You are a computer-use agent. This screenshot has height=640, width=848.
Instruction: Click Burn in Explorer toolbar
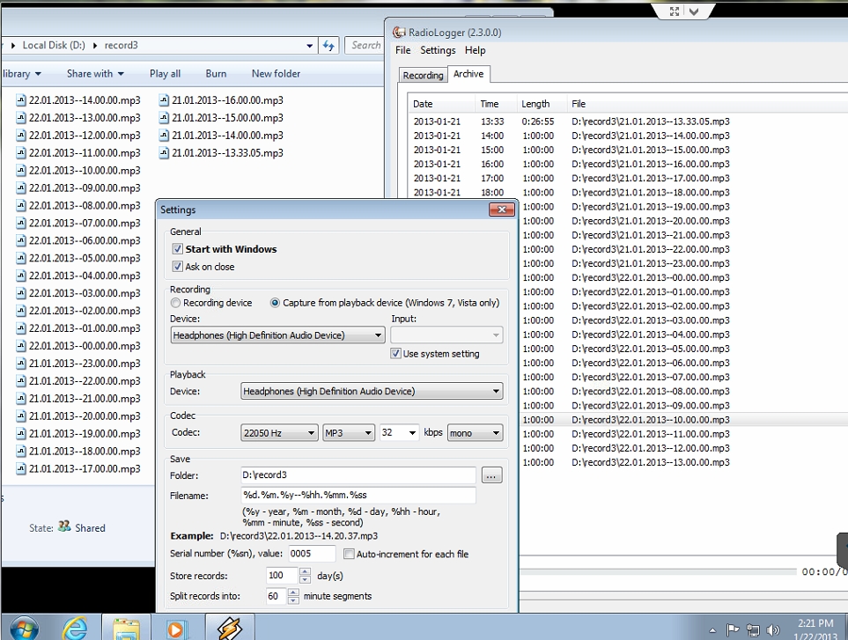click(216, 74)
